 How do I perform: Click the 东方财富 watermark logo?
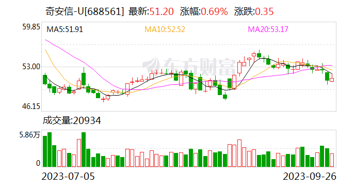[189, 66]
